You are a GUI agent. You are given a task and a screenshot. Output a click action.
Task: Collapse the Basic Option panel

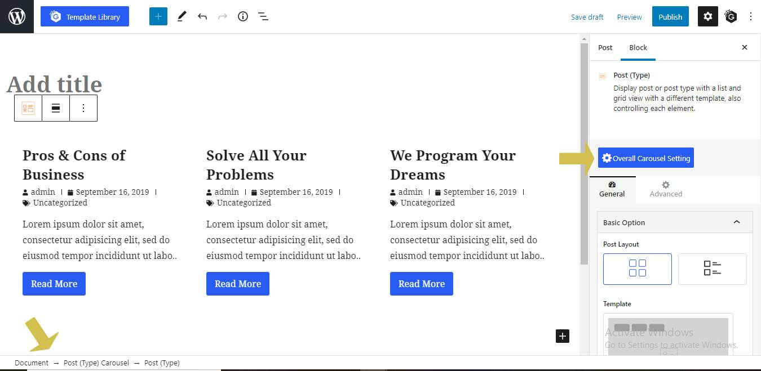(x=736, y=222)
